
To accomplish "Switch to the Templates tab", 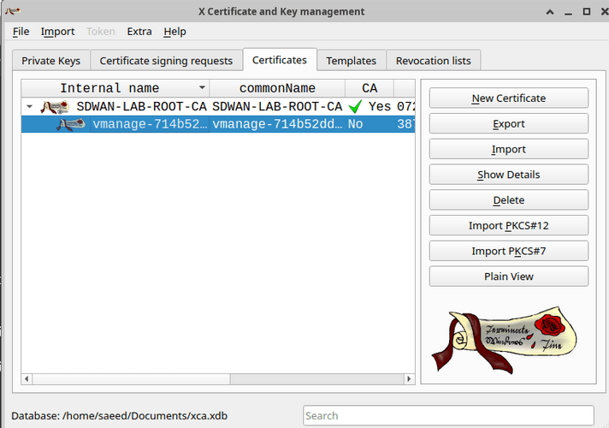I will (351, 61).
